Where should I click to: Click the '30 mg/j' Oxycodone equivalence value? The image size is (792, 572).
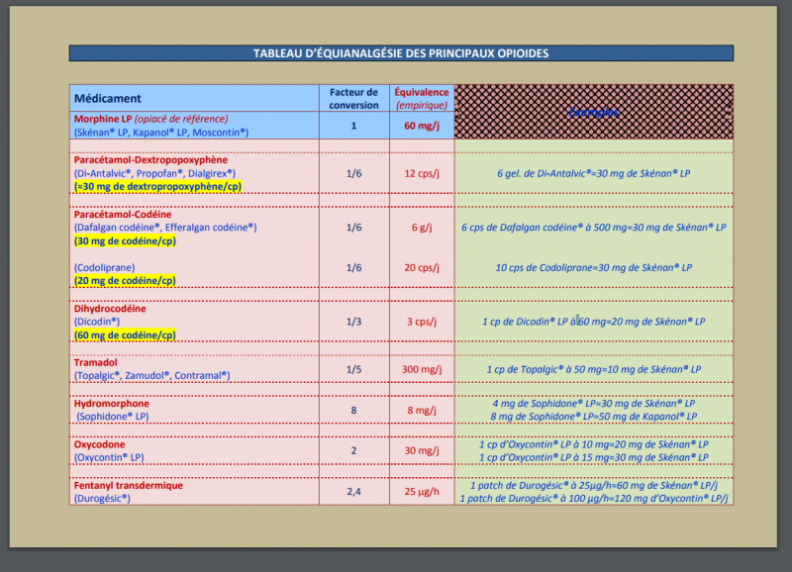coord(422,450)
